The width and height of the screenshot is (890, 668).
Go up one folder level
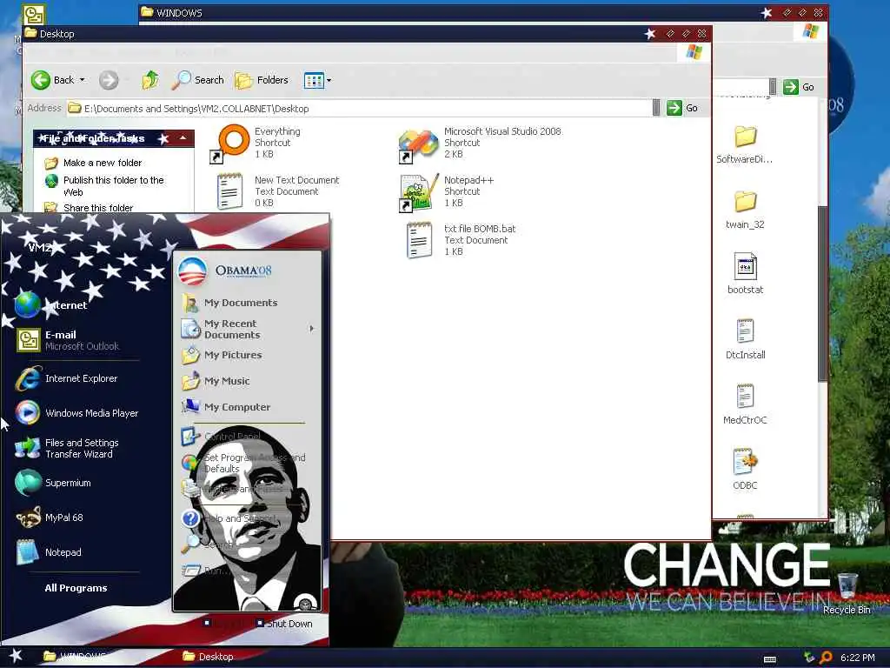coord(149,80)
